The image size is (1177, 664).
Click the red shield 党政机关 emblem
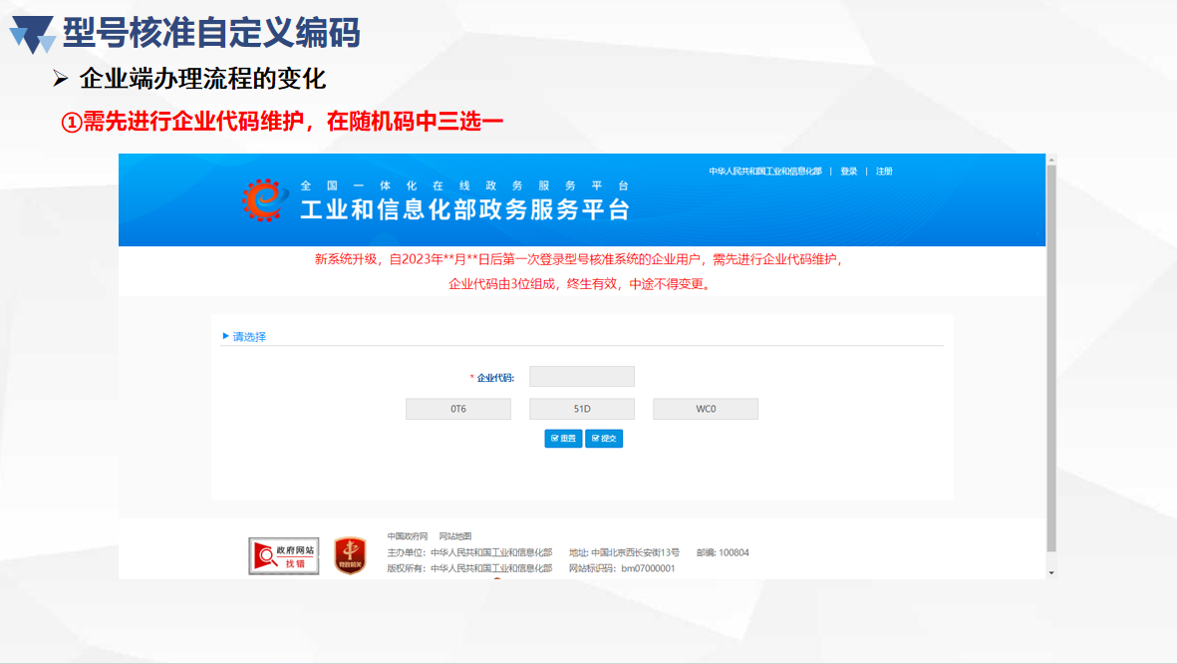point(350,555)
